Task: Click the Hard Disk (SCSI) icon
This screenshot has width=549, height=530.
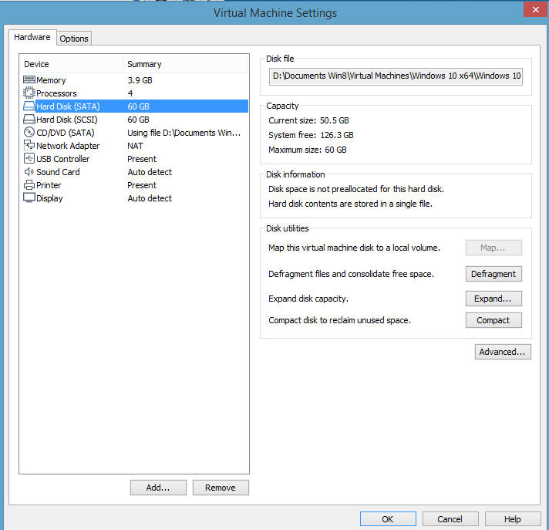Action: 29,120
